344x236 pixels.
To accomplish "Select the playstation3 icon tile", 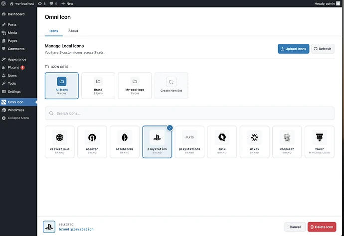I will (x=189, y=141).
